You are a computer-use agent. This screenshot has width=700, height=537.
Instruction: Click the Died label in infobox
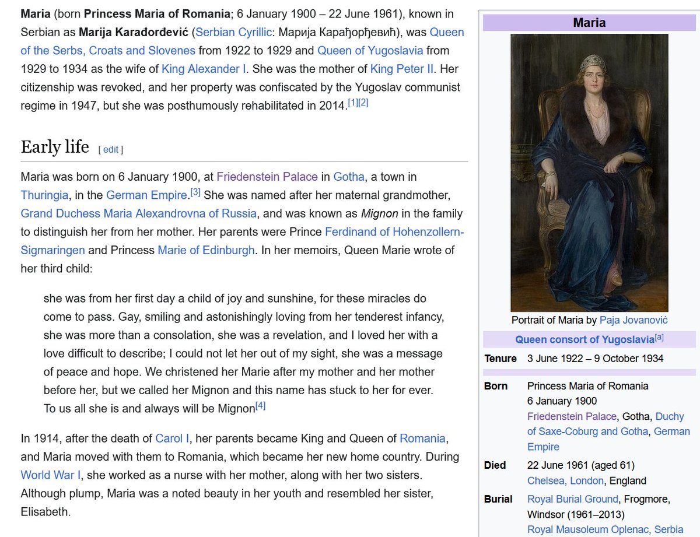pyautogui.click(x=495, y=466)
